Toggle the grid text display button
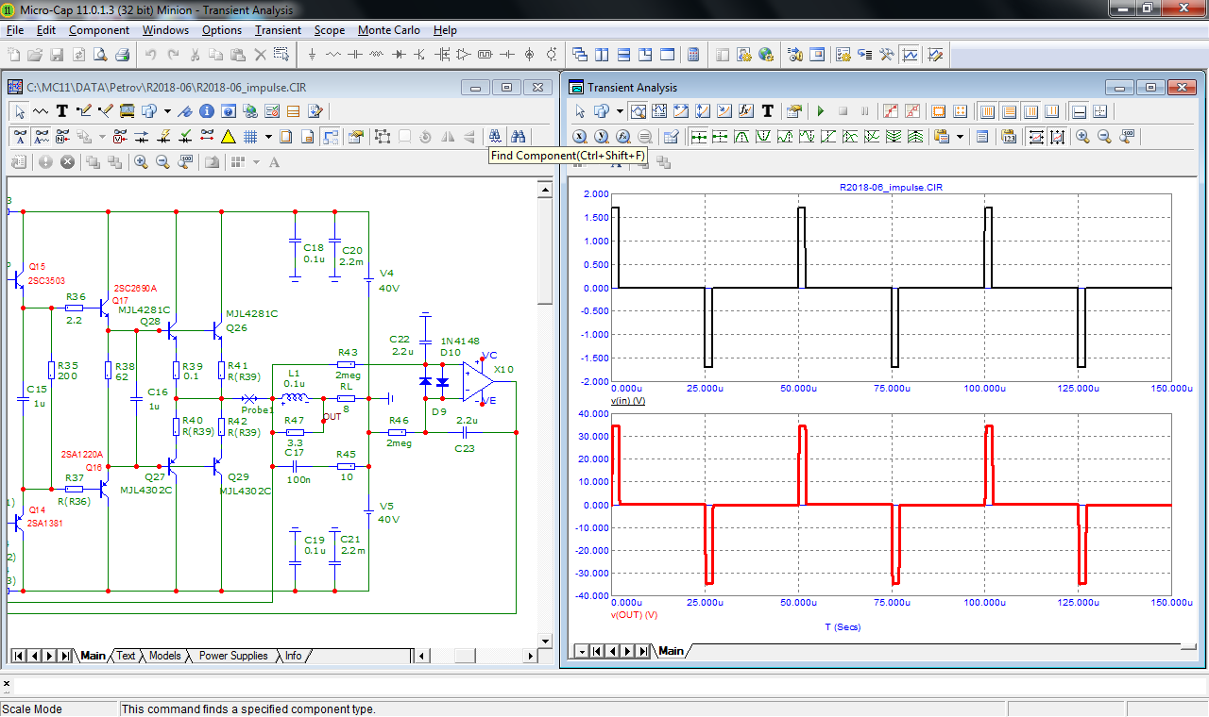The width and height of the screenshot is (1209, 717). (x=41, y=137)
